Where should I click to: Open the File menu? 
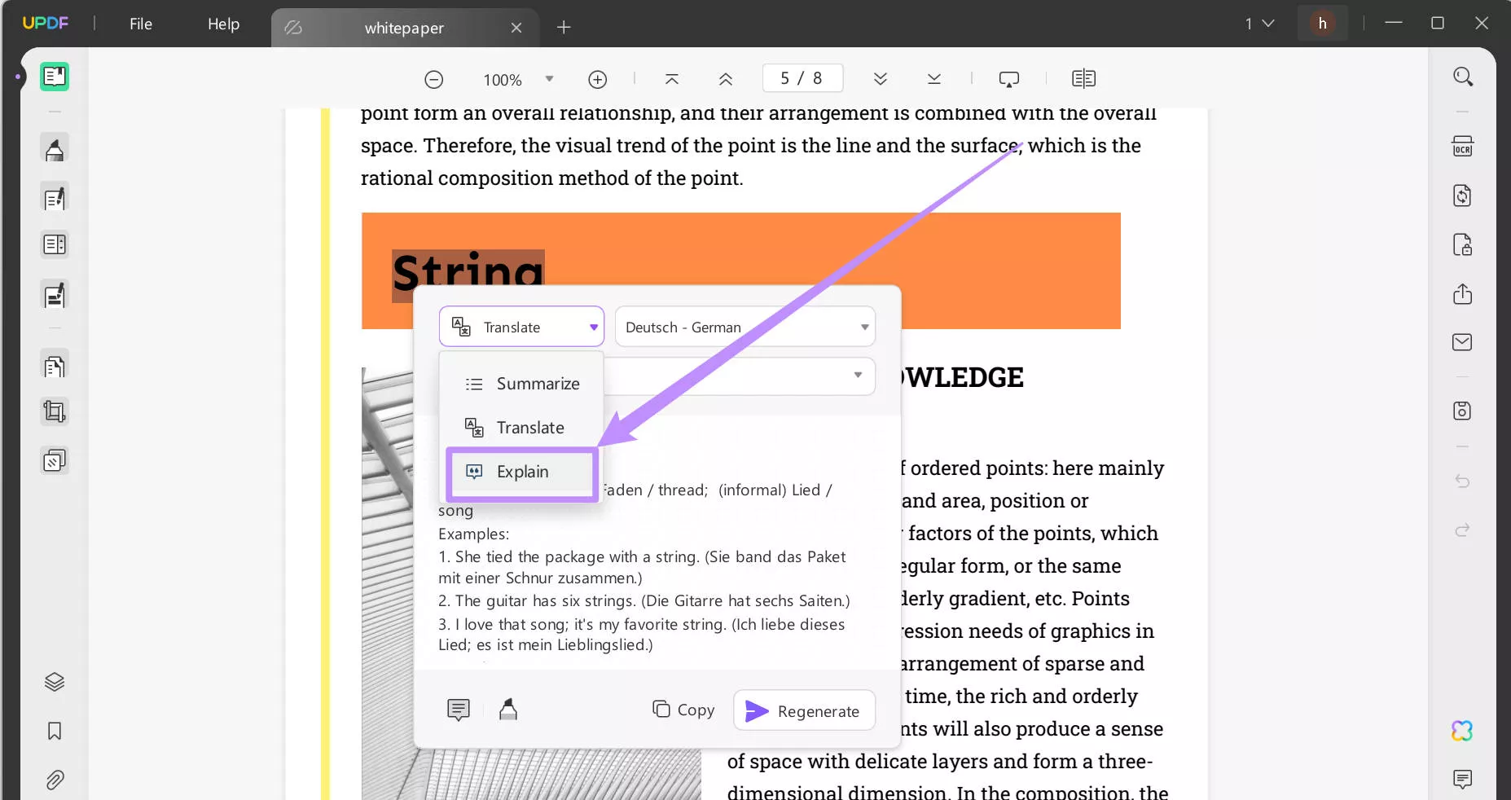tap(141, 24)
